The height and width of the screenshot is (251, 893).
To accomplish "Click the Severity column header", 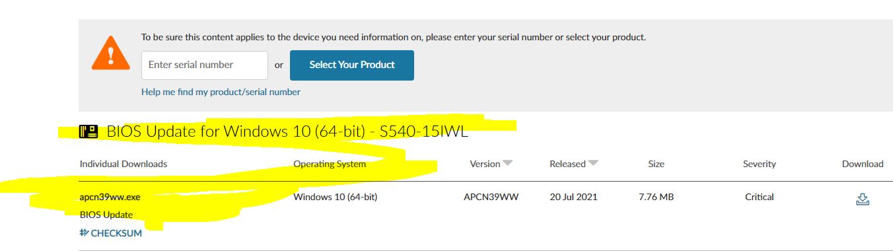I will click(x=760, y=164).
